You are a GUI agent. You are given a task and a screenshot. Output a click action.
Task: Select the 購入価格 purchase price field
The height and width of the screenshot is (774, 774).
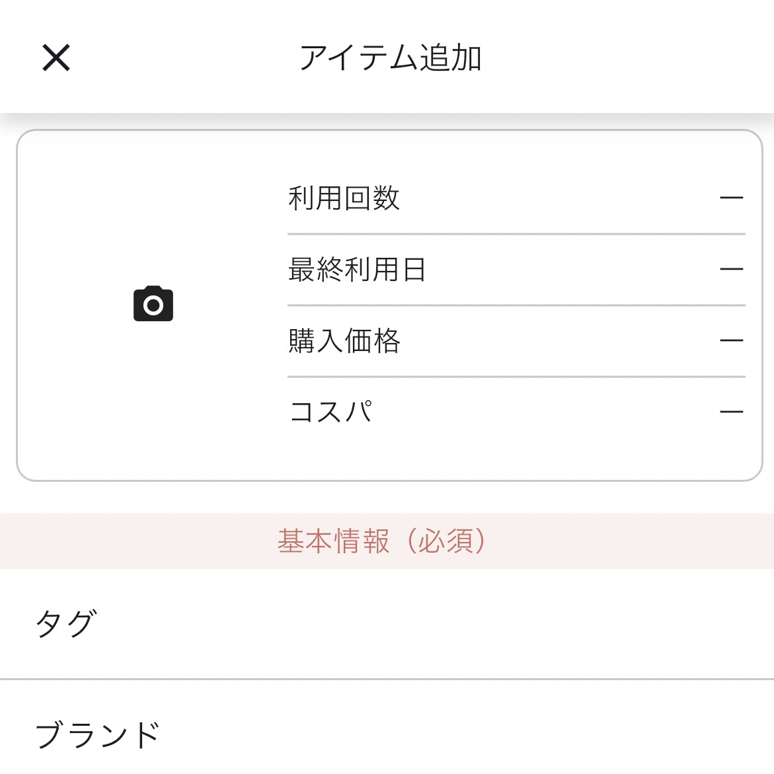point(343,340)
